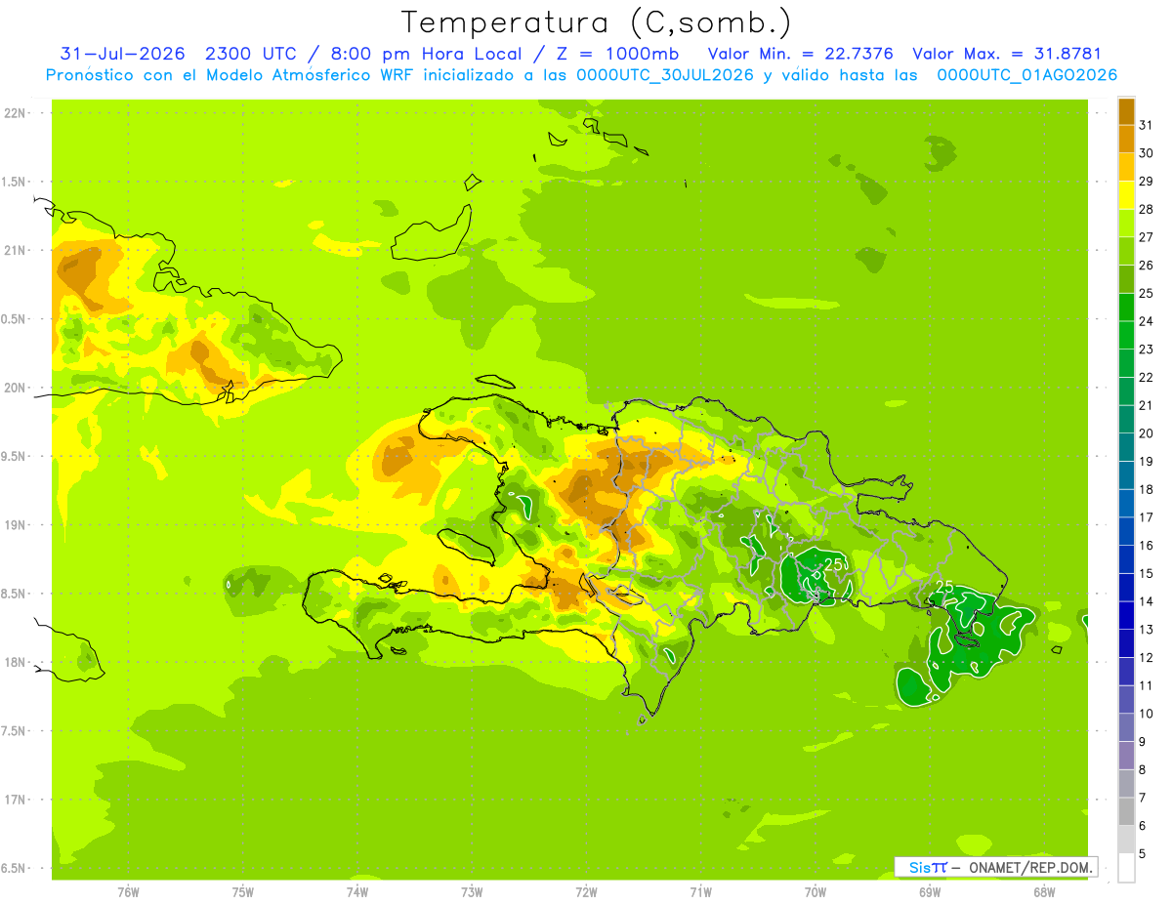Pick the dark orange swatch above 31

pyautogui.click(x=1126, y=111)
